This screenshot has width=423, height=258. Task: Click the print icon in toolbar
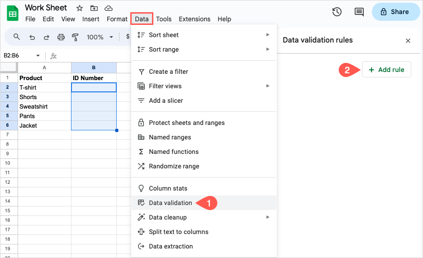[61, 37]
